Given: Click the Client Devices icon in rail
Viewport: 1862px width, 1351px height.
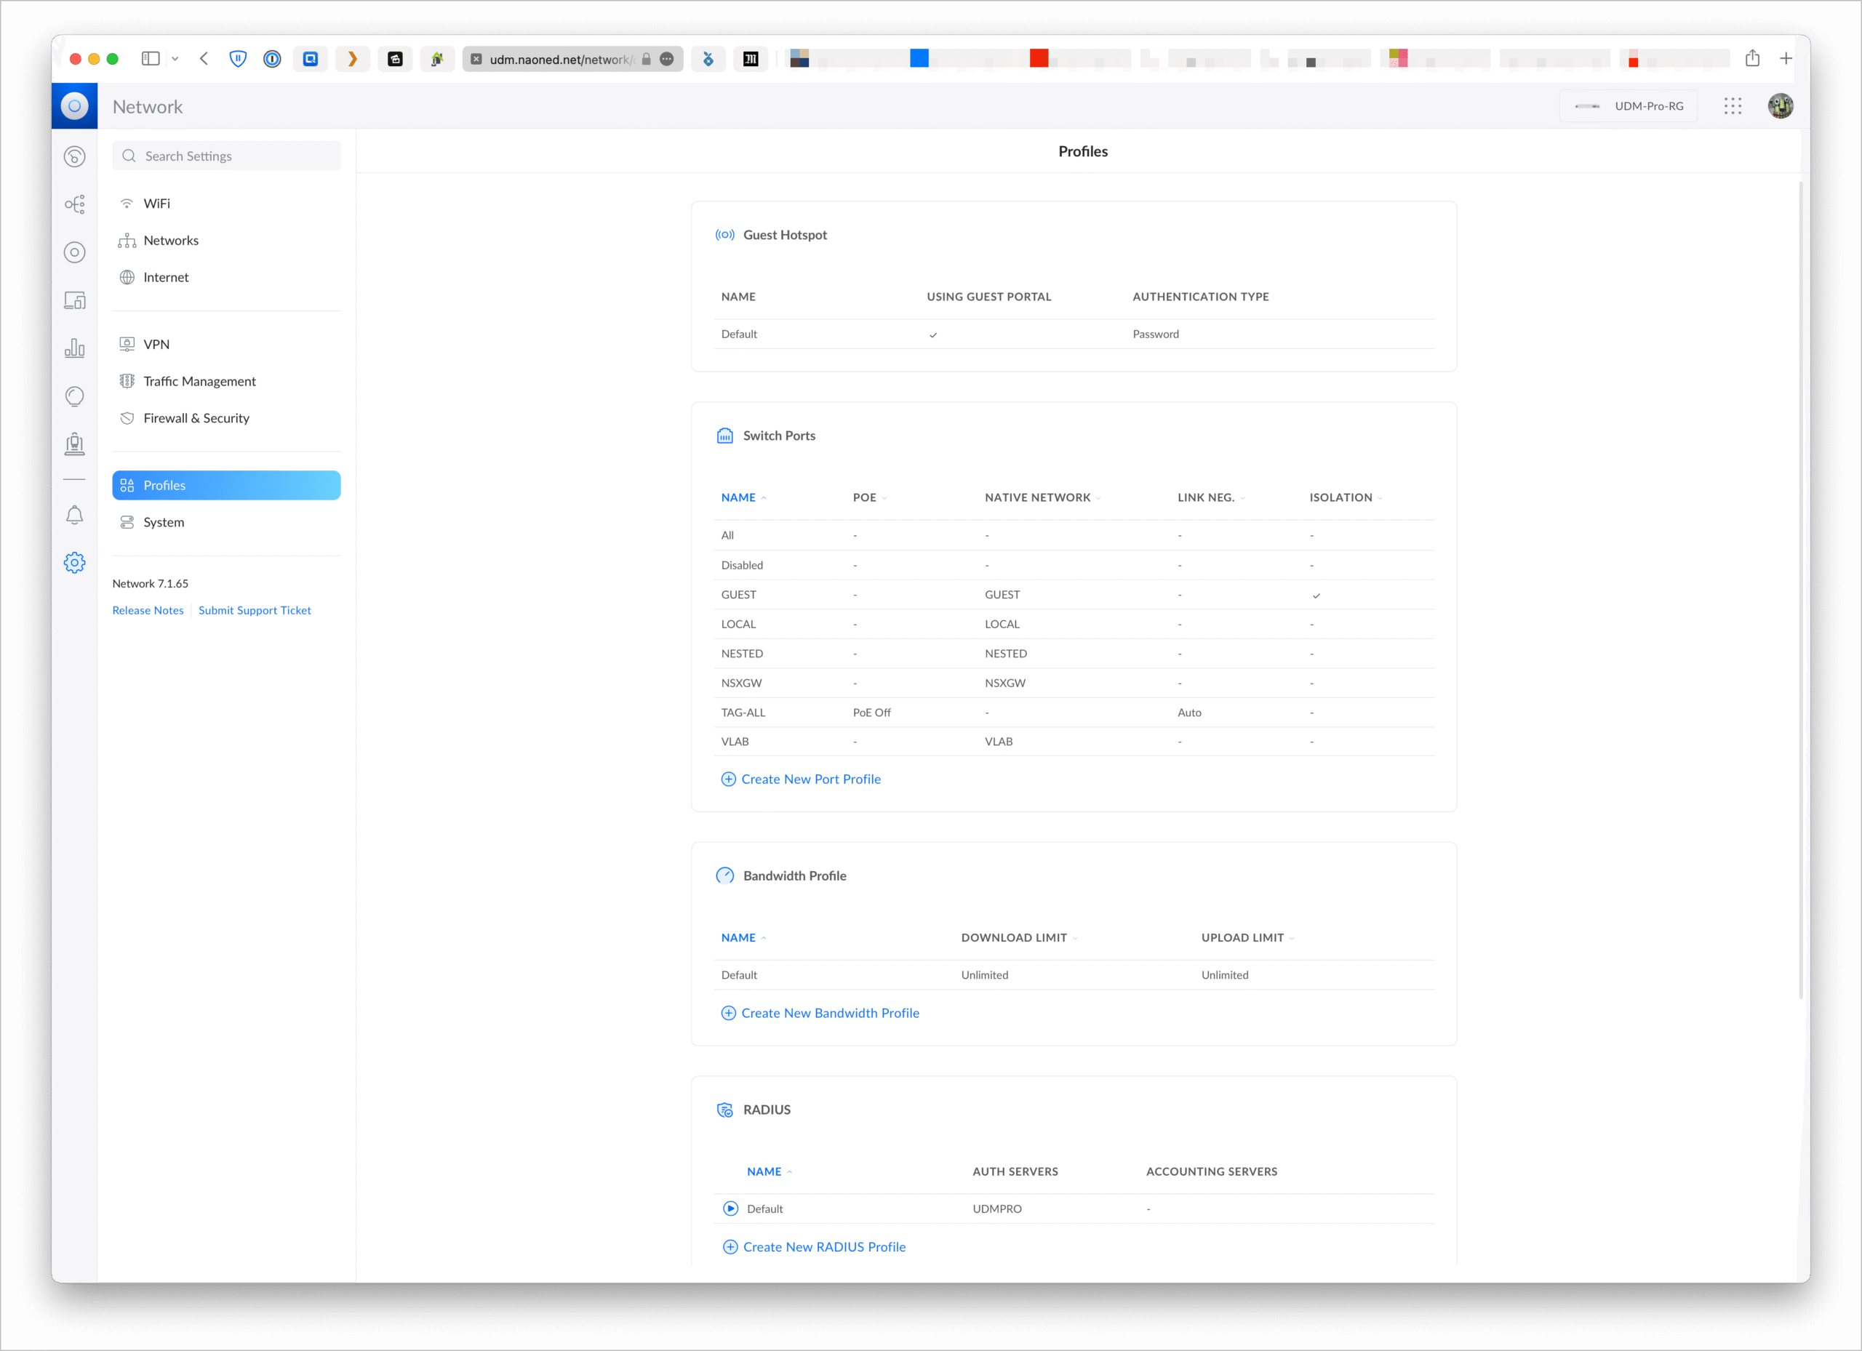Looking at the screenshot, I should [75, 300].
